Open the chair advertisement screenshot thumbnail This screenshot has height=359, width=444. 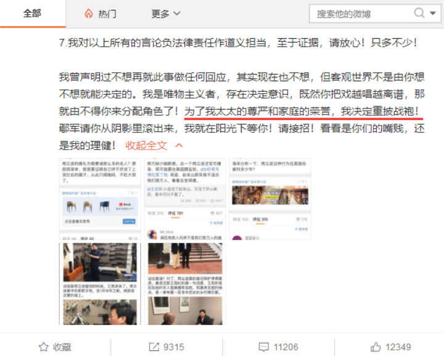point(100,199)
